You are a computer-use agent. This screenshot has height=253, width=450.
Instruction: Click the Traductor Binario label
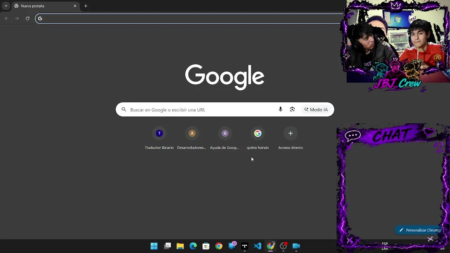(159, 148)
